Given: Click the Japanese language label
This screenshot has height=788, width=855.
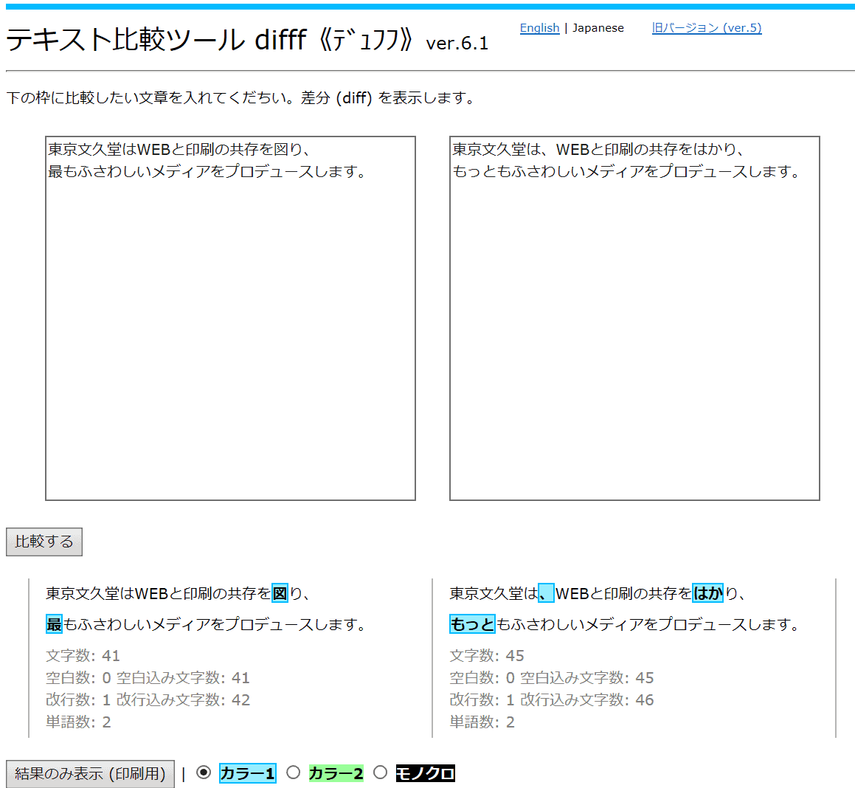Looking at the screenshot, I should click(x=598, y=28).
